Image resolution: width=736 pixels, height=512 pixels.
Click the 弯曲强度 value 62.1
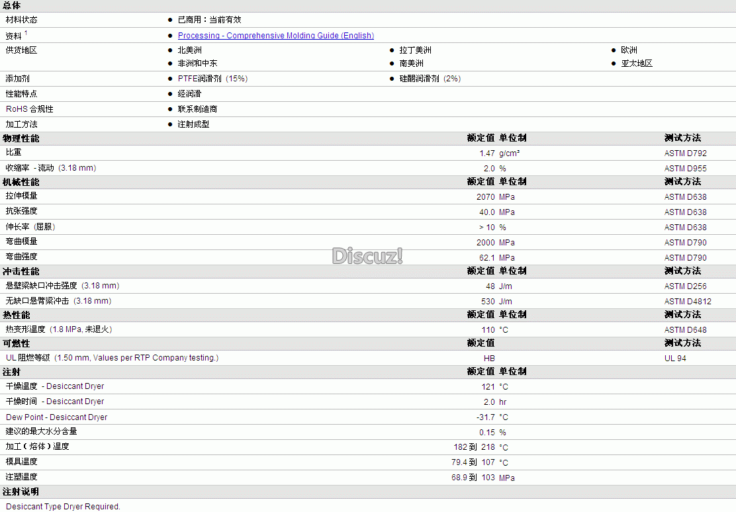click(486, 257)
